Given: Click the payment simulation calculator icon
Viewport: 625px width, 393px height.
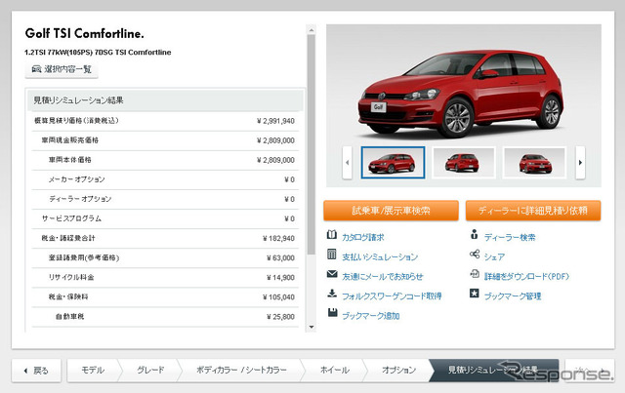Looking at the screenshot, I should point(332,255).
